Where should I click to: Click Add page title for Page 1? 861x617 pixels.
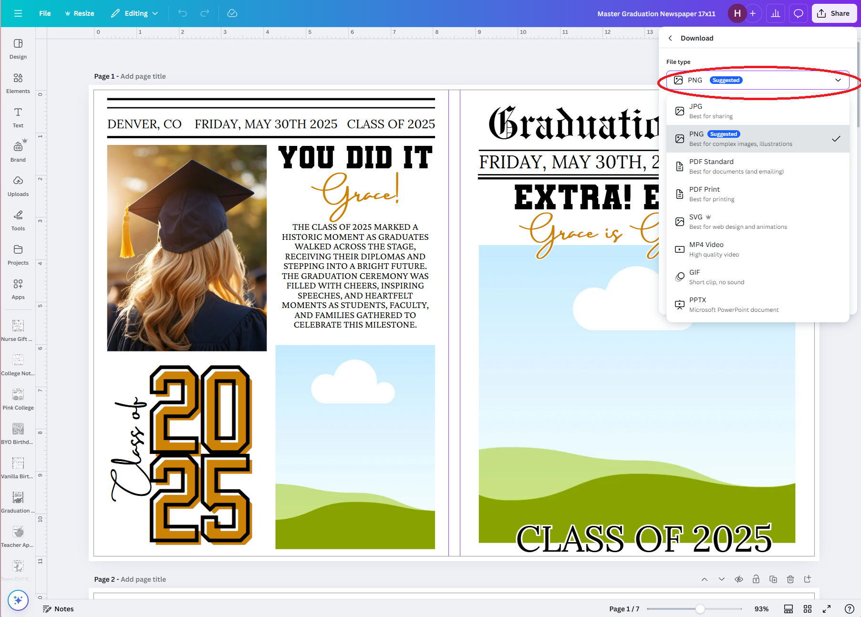tap(143, 76)
